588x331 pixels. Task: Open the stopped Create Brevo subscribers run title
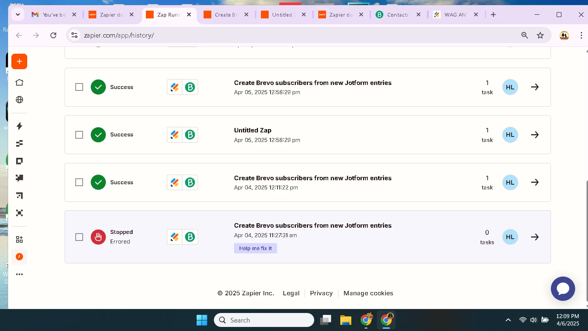click(313, 225)
